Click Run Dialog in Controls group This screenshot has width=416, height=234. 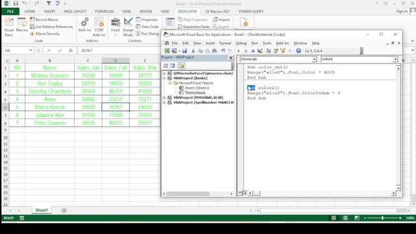pos(148,34)
